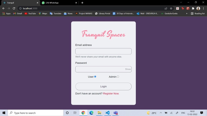Open site information icon in address bar
Image resolution: width=207 pixels, height=116 pixels.
point(20,8)
